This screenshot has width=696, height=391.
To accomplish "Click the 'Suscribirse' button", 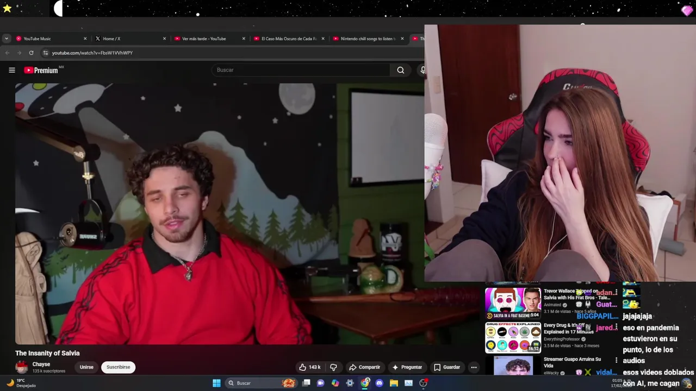I will 118,367.
